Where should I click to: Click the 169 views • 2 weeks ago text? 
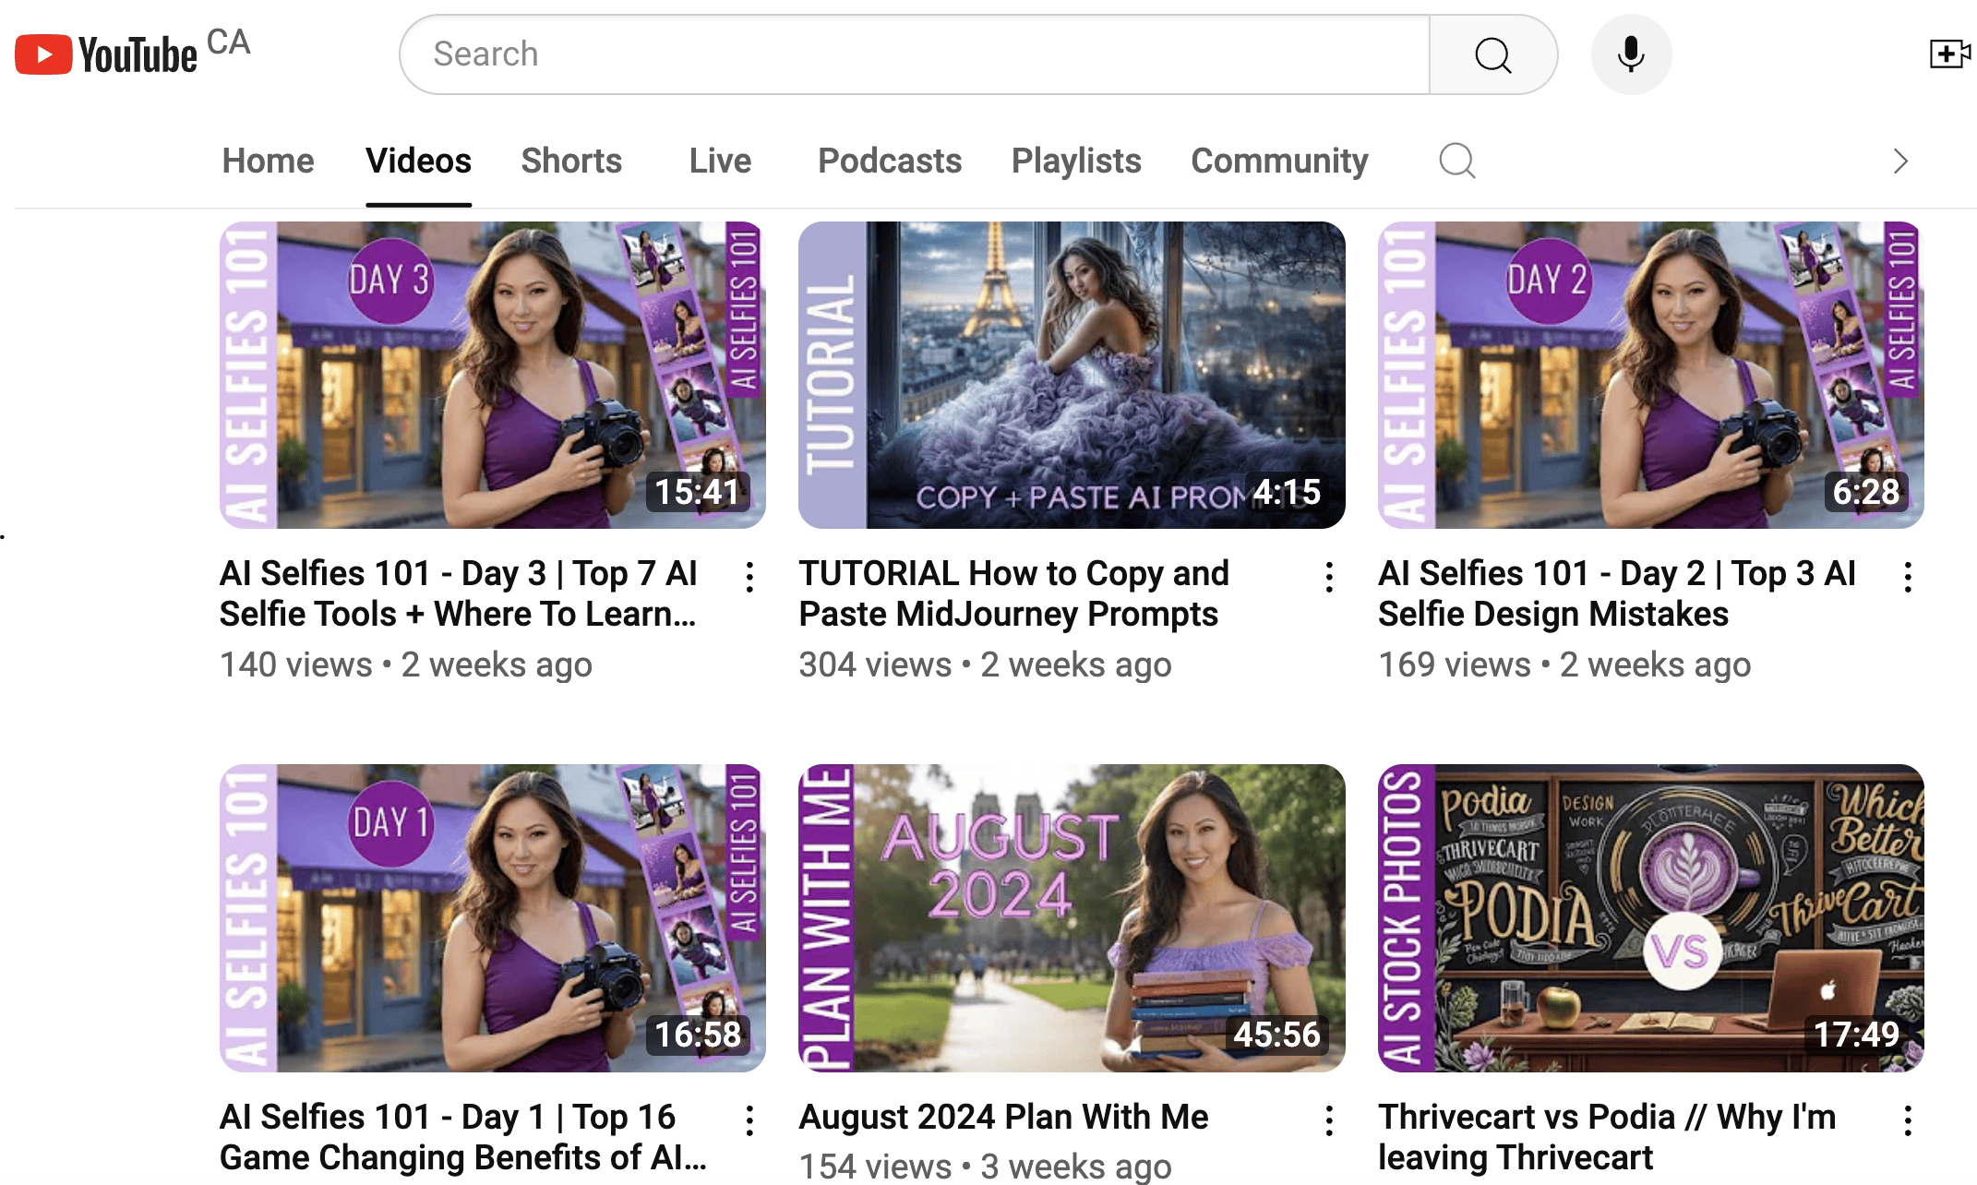[1564, 664]
